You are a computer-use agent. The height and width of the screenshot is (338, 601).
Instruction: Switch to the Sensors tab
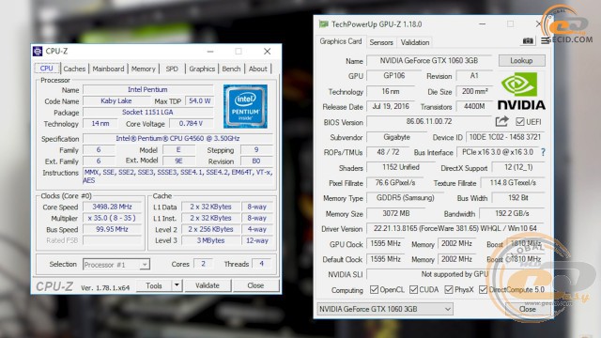tap(381, 42)
